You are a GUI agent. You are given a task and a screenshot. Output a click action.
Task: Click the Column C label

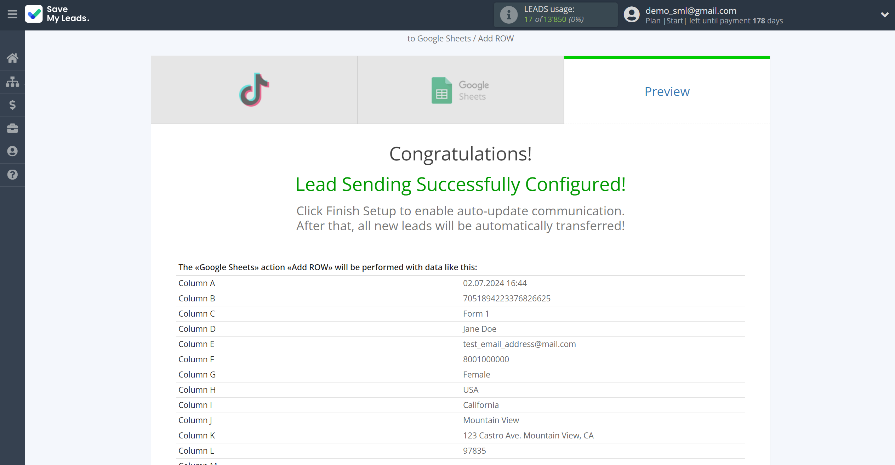click(196, 313)
